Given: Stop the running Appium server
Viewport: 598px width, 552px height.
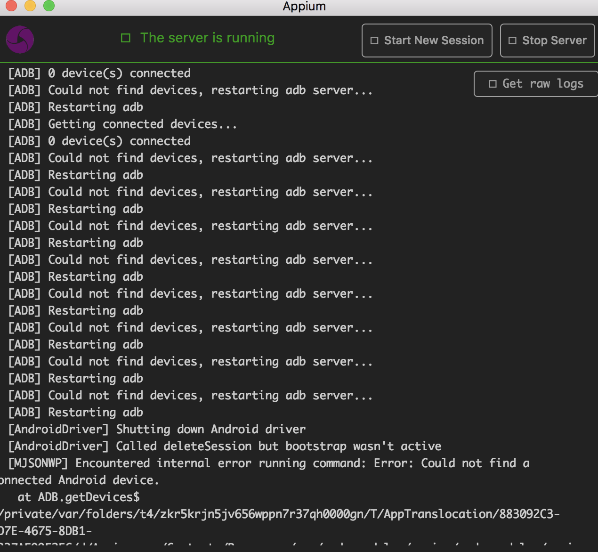Looking at the screenshot, I should (x=547, y=41).
